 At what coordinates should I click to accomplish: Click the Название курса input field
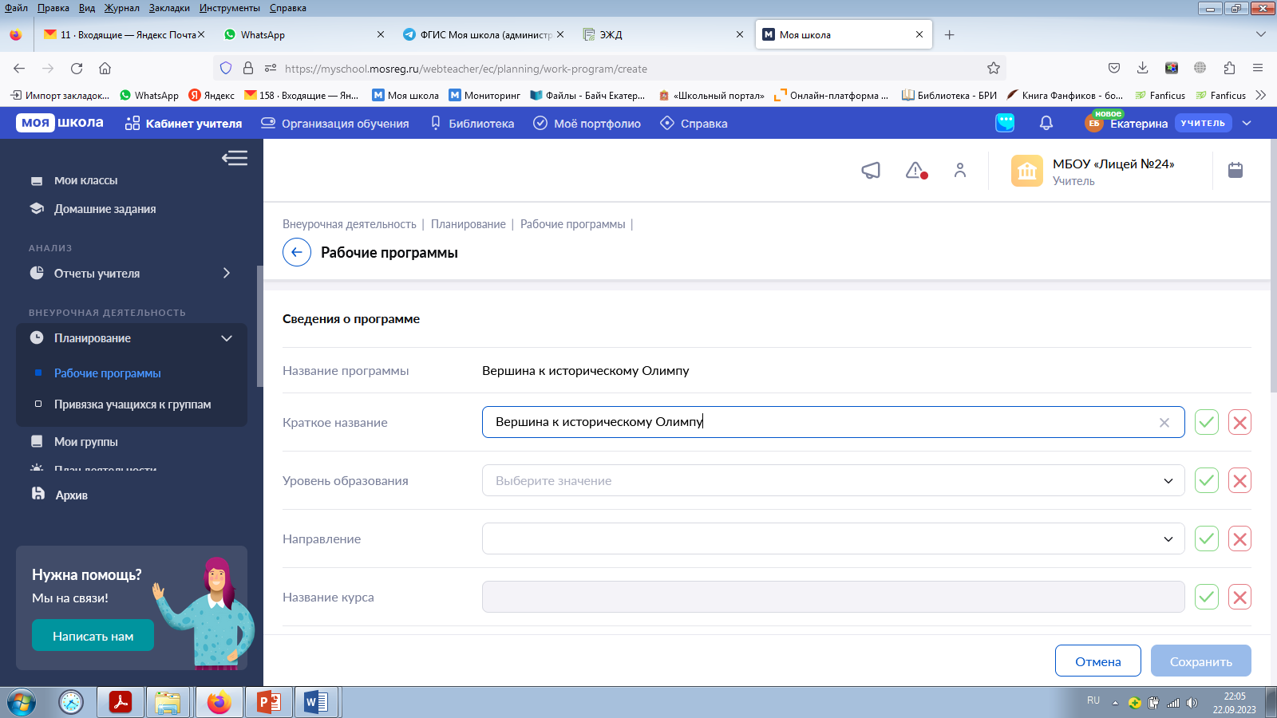833,597
